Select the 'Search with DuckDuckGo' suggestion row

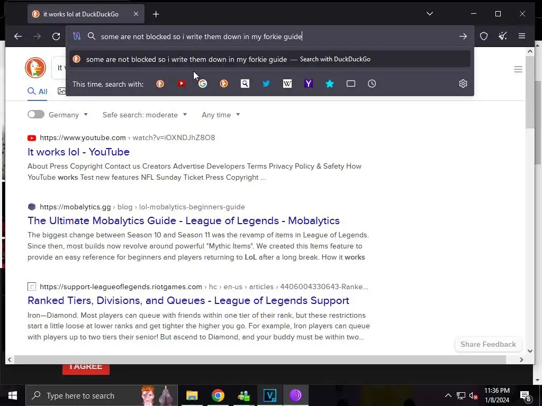pos(269,59)
